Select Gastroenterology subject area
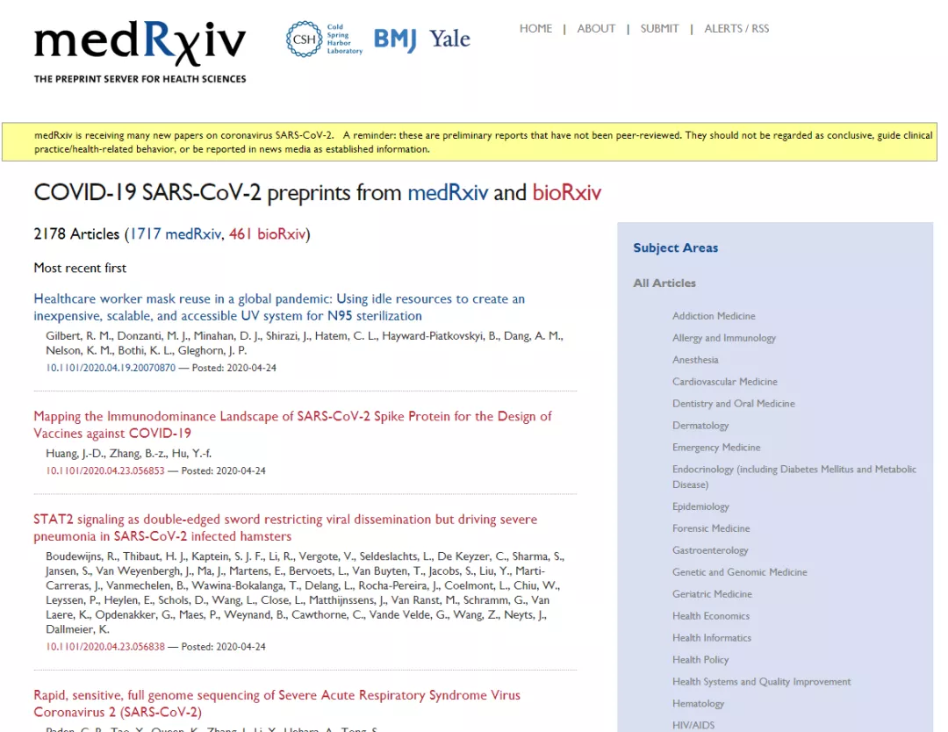Viewport: 948px width, 732px height. click(710, 550)
